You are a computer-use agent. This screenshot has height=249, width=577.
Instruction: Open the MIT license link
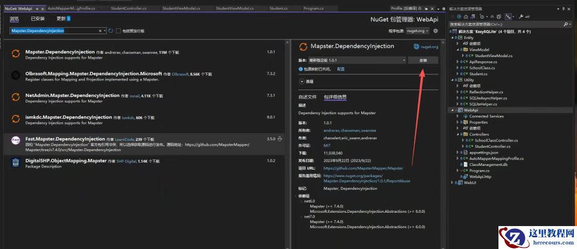[x=327, y=146]
